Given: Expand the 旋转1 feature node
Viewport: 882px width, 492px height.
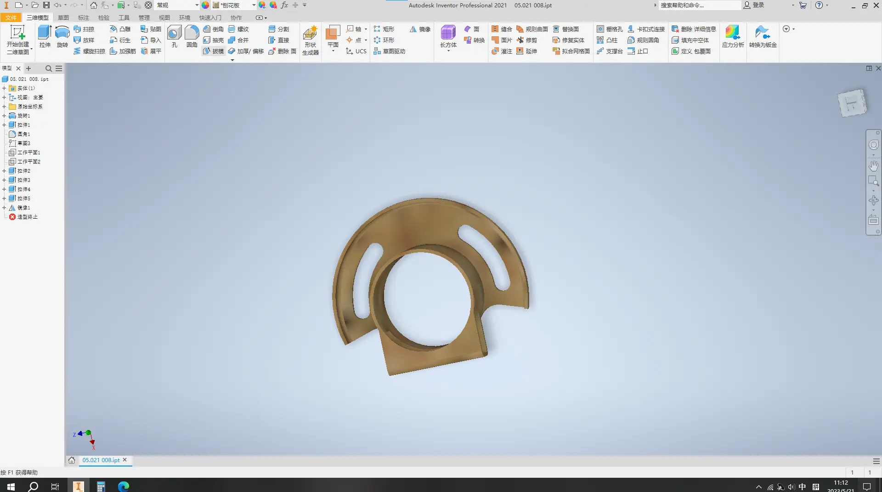Looking at the screenshot, I should point(4,116).
